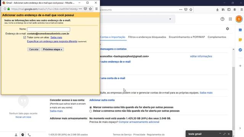The height and width of the screenshot is (137, 244).
Task: Click editar informações link
Action: [x=201, y=56]
